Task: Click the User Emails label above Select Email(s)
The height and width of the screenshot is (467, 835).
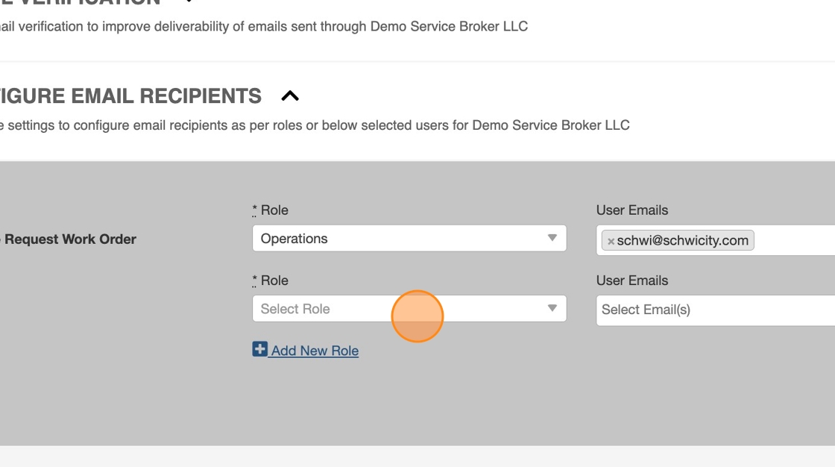Action: pyautogui.click(x=632, y=280)
